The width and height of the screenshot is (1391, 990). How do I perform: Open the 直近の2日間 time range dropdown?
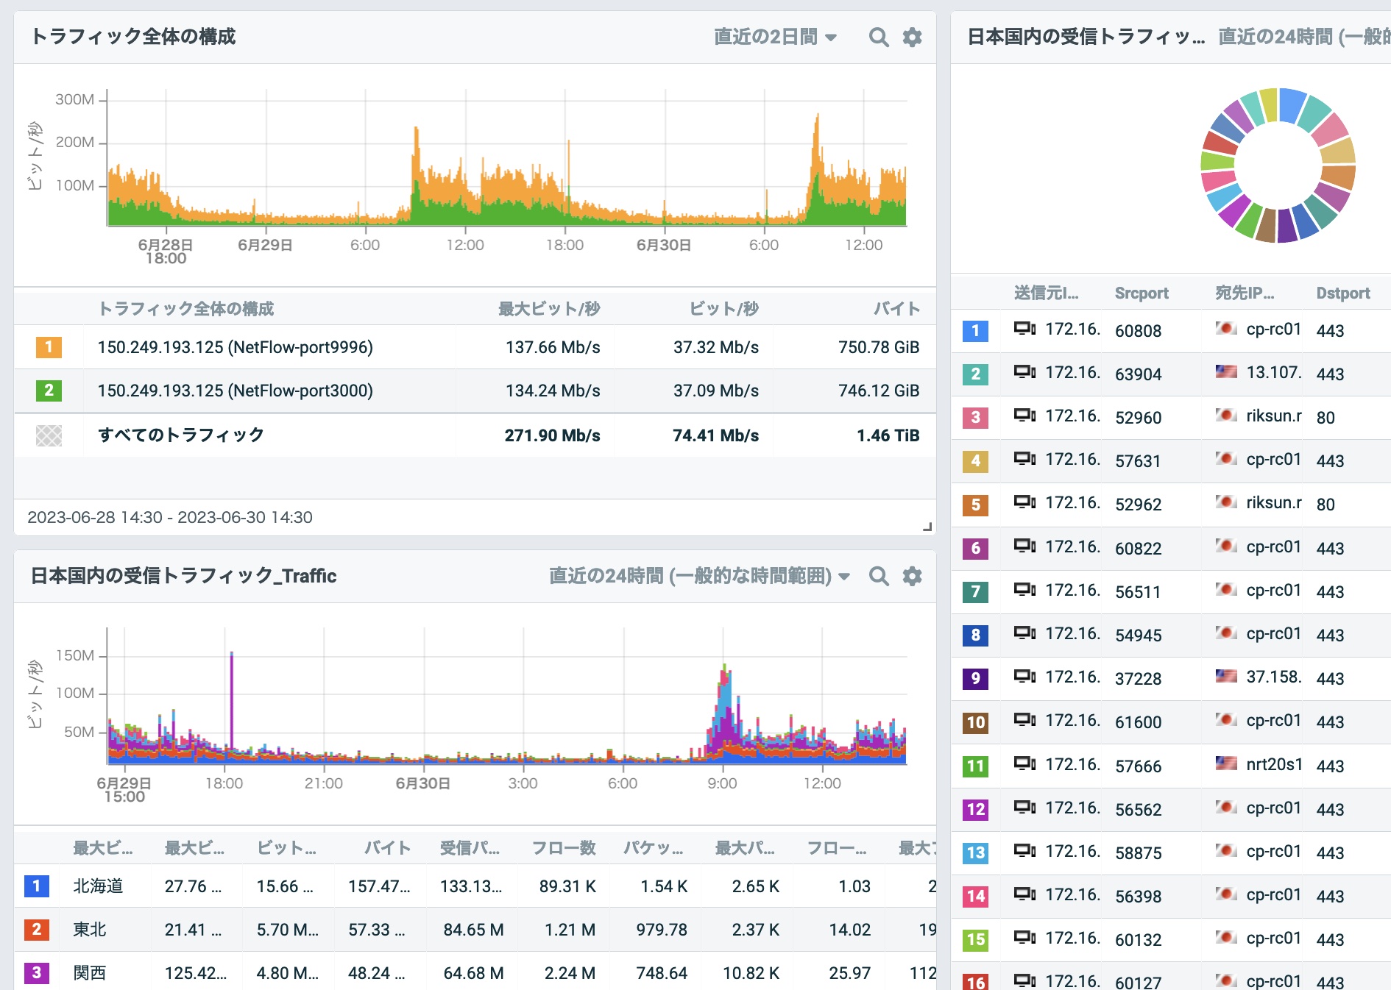point(775,38)
